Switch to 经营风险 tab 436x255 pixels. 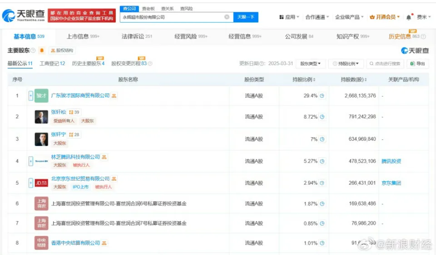[191, 37]
